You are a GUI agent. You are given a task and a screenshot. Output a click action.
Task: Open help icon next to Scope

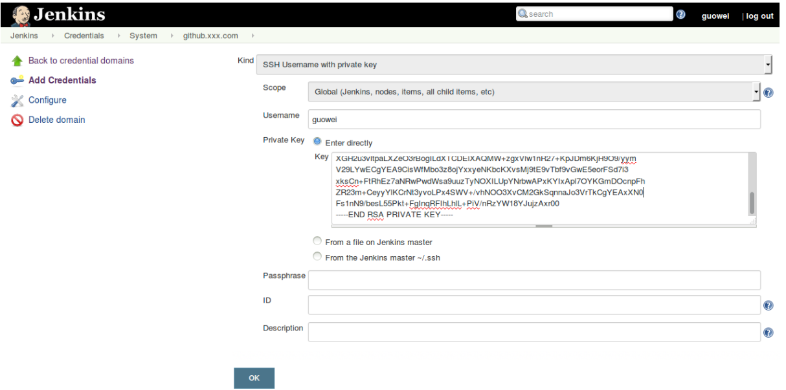[x=769, y=92]
